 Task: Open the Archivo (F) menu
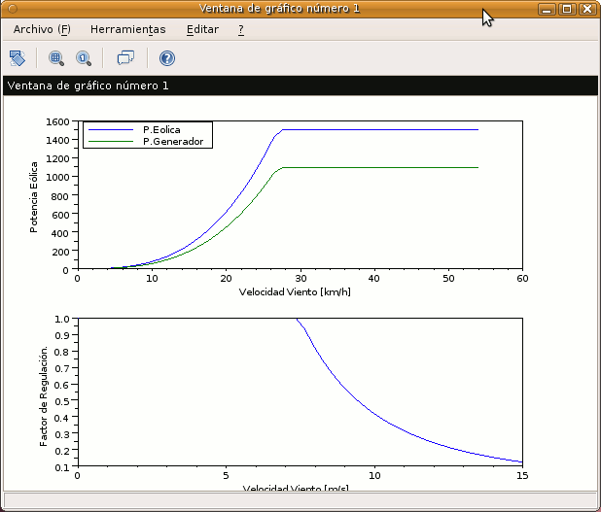(x=42, y=29)
